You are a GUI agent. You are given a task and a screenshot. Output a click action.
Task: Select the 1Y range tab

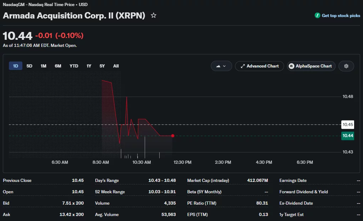coord(89,66)
